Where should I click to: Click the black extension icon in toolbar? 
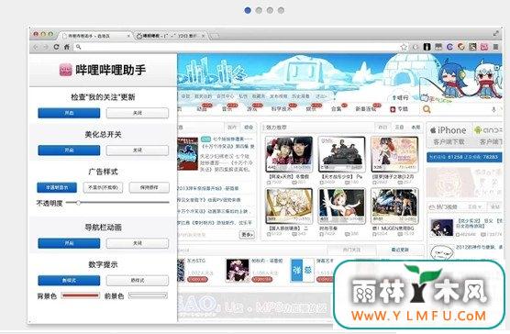(427, 47)
